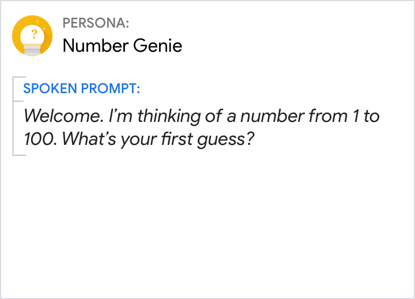Click the question mark inside the avatar
Viewport: 415px width, 299px height.
pos(33,33)
